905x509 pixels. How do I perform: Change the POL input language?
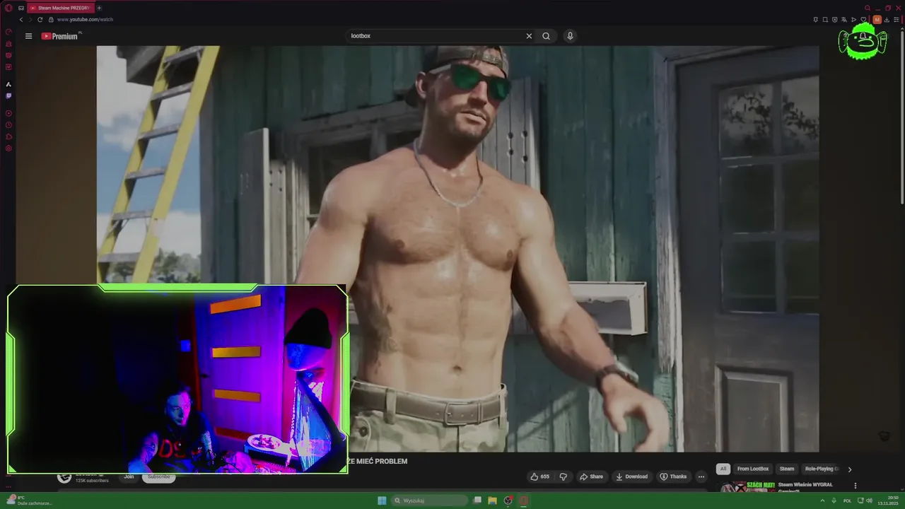tap(847, 501)
